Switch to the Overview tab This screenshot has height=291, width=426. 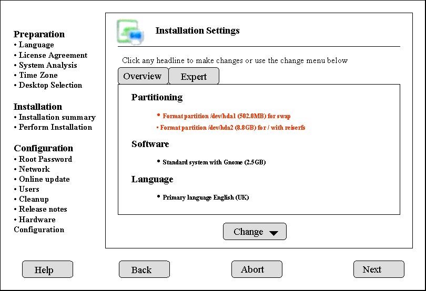[x=143, y=76]
